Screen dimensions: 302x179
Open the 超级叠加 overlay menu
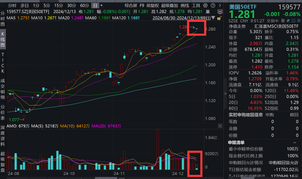click(x=170, y=5)
